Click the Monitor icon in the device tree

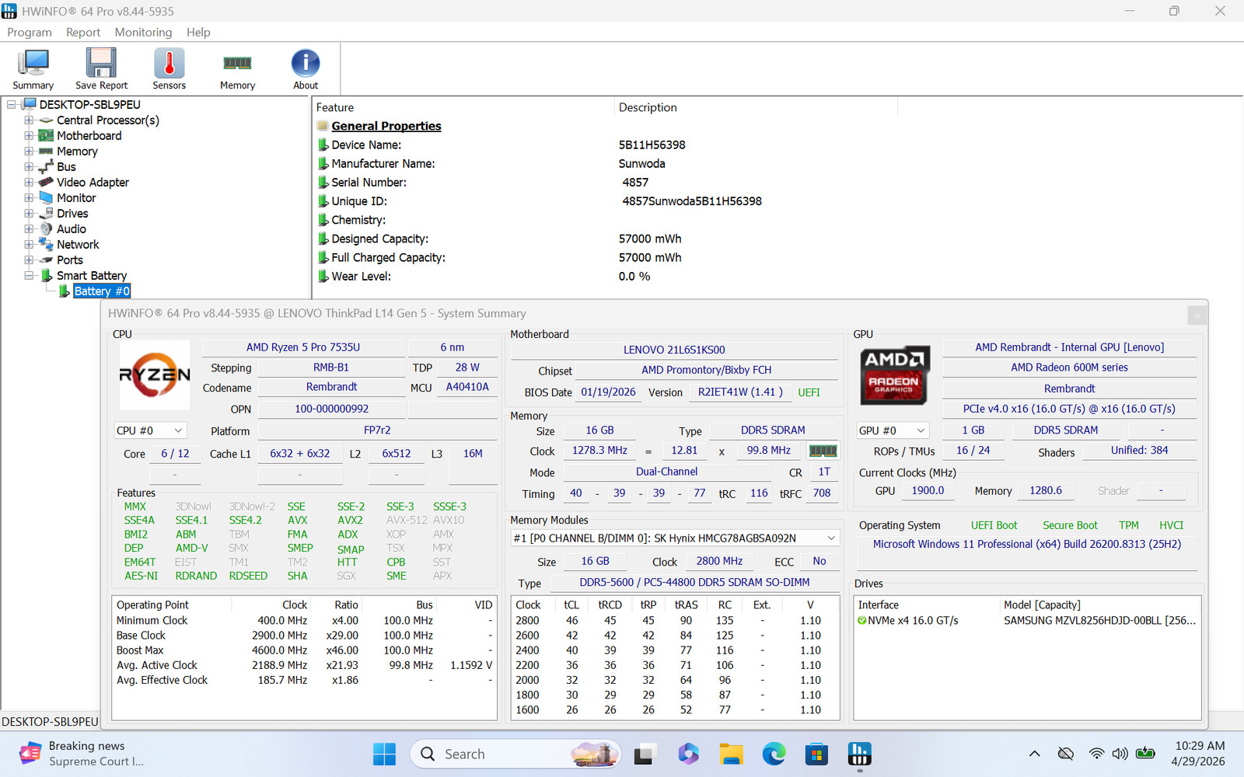pyautogui.click(x=47, y=198)
